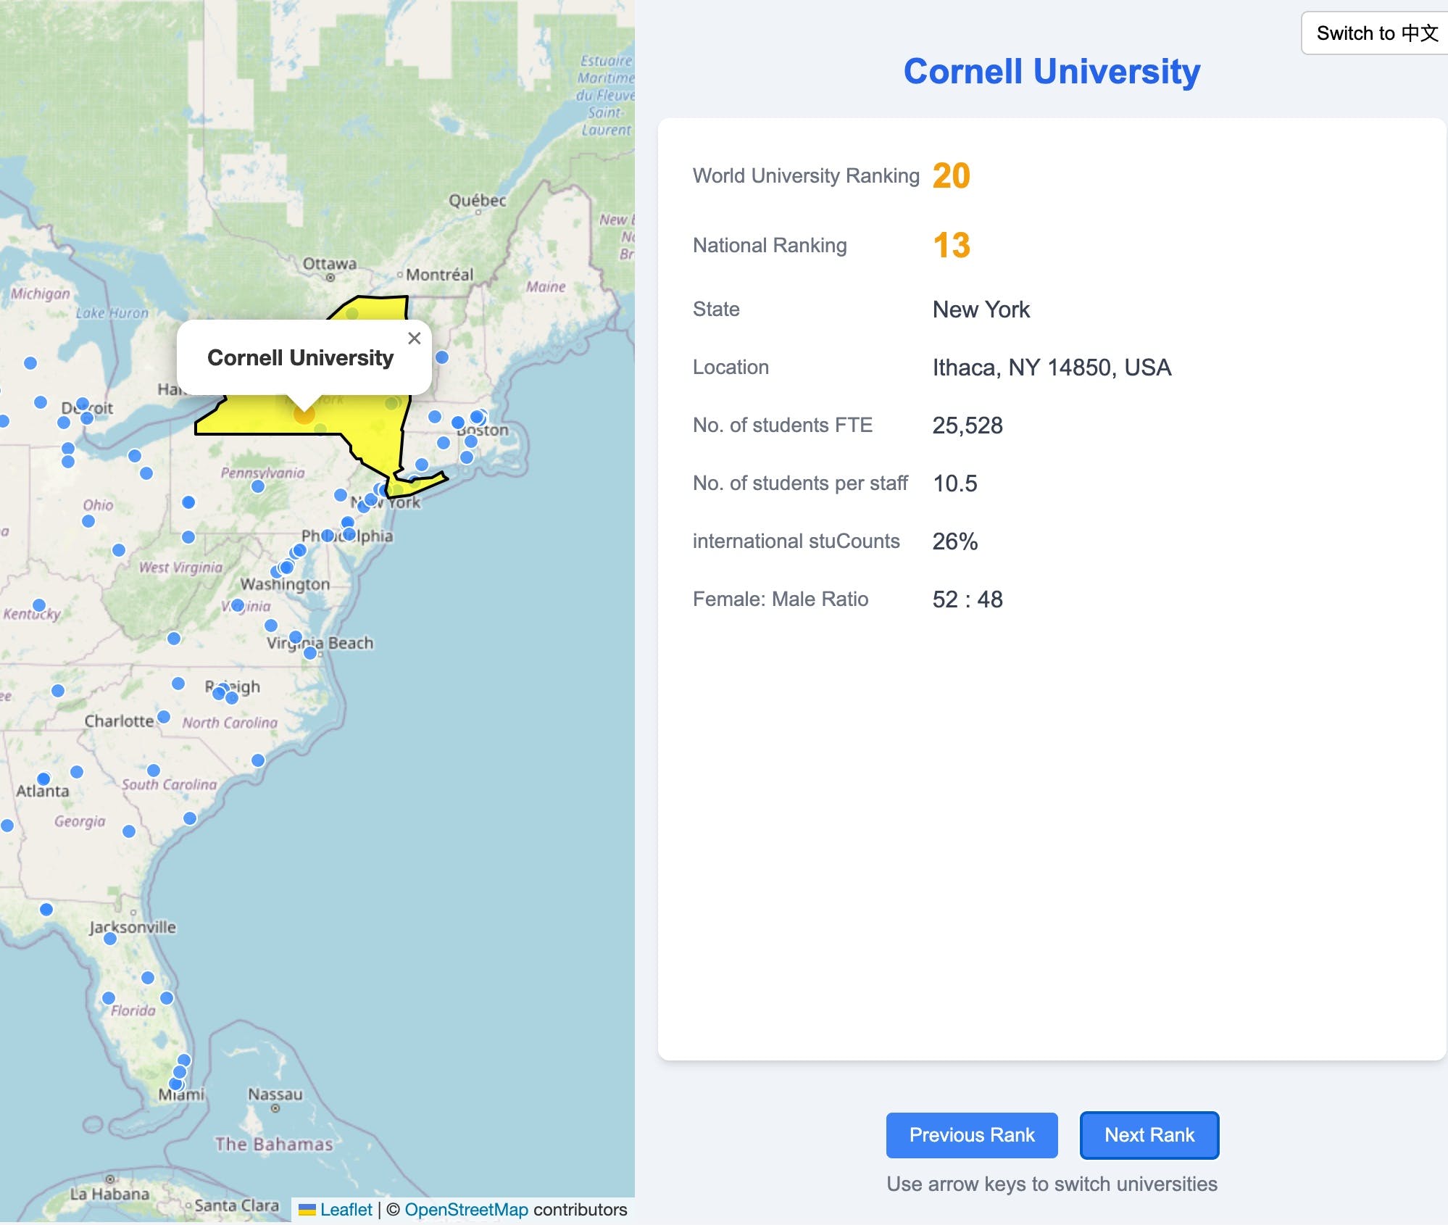Viewport: 1448px width, 1225px height.
Task: Click the Previous Rank button
Action: [x=972, y=1133]
